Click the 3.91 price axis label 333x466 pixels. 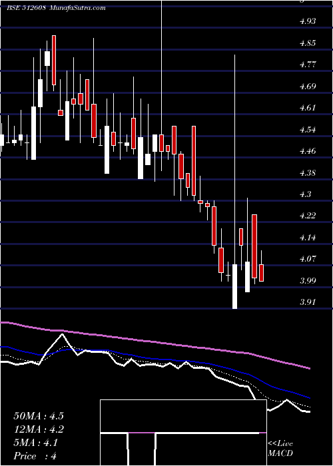coord(308,302)
